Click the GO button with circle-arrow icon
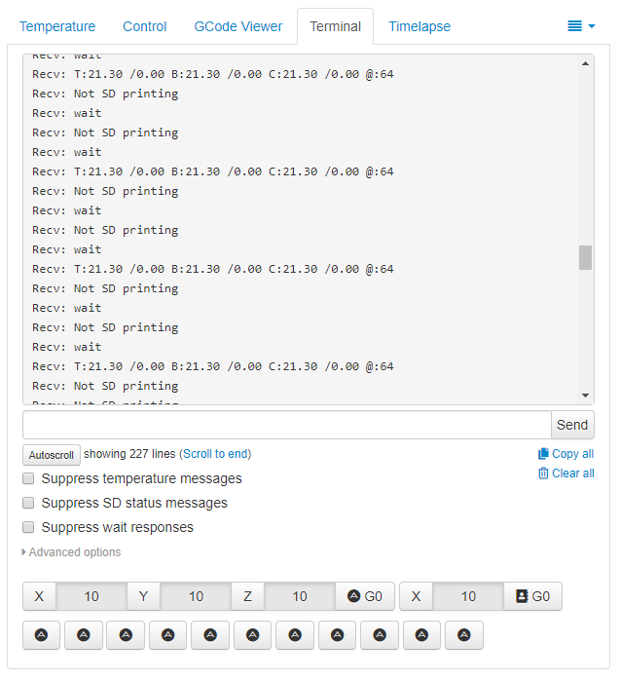 click(365, 596)
